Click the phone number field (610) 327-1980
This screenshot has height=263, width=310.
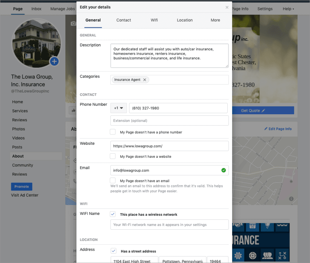click(x=178, y=108)
